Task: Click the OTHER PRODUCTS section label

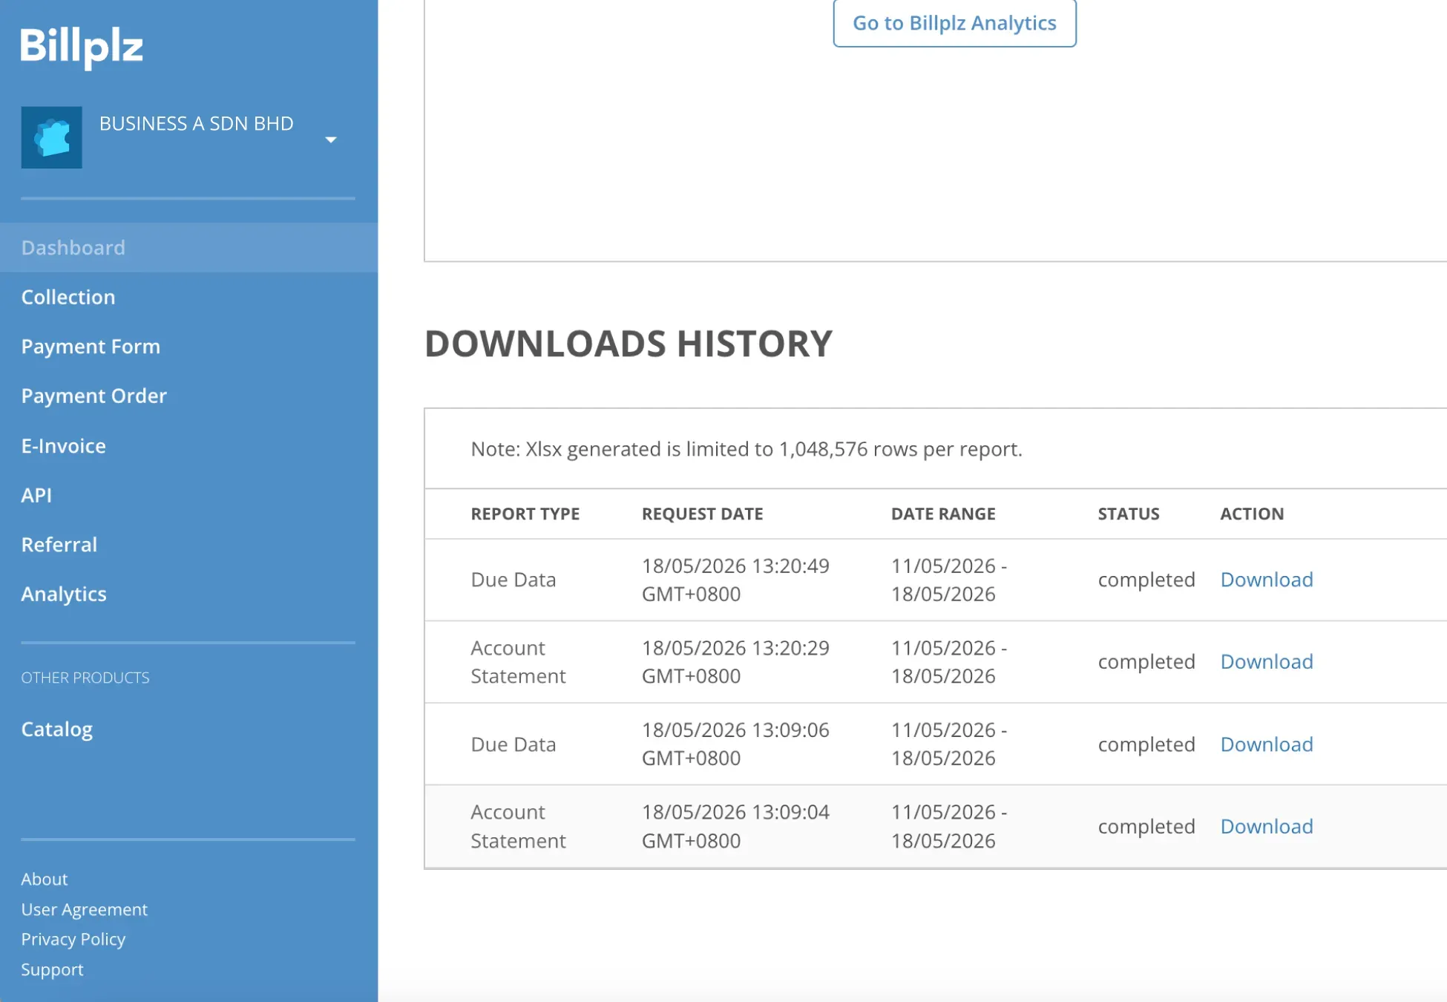Action: pyautogui.click(x=85, y=678)
